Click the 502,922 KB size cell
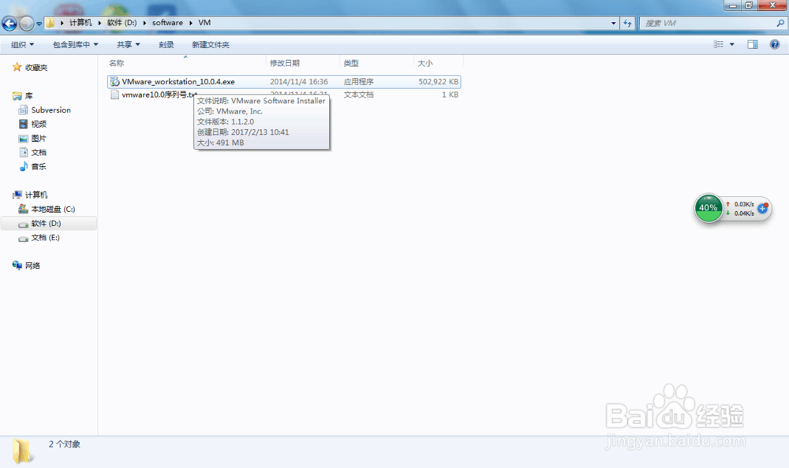Screen dimensions: 789x468 click(x=438, y=81)
